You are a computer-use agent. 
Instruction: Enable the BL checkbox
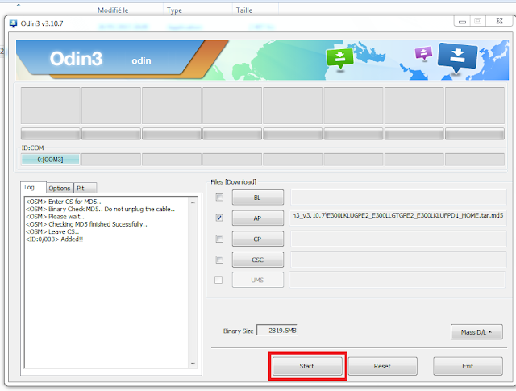219,198
